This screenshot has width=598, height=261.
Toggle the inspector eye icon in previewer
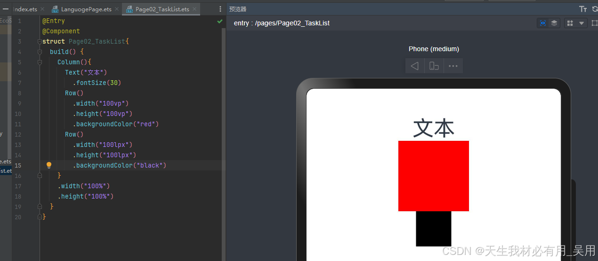click(543, 23)
